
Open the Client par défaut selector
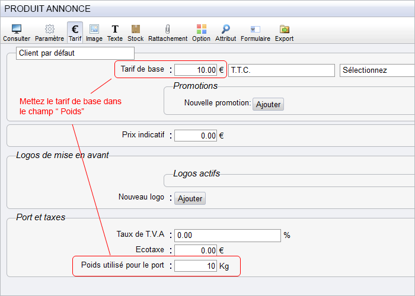pyautogui.click(x=75, y=53)
